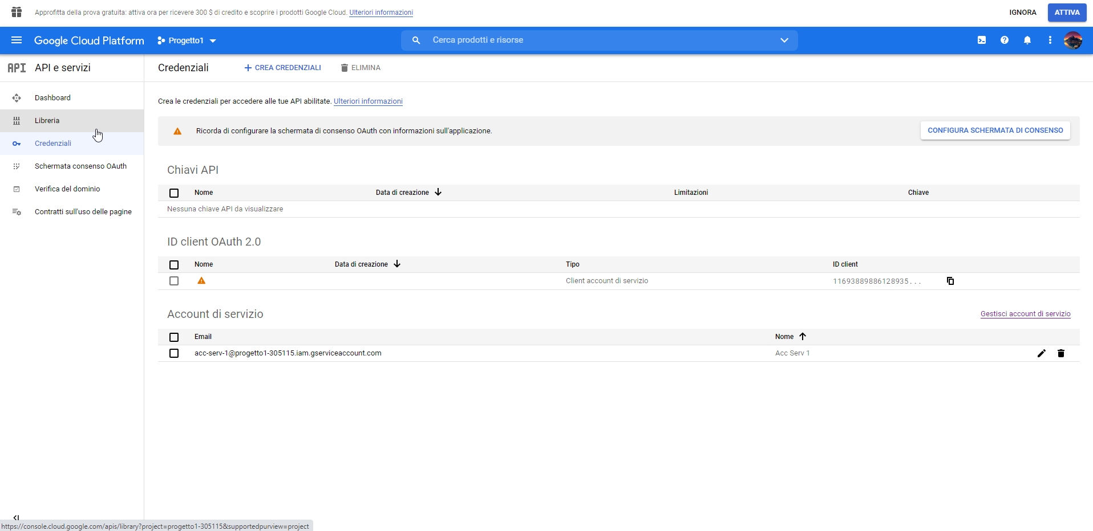The image size is (1093, 531).
Task: Open Verifica del dominio
Action: (72, 189)
